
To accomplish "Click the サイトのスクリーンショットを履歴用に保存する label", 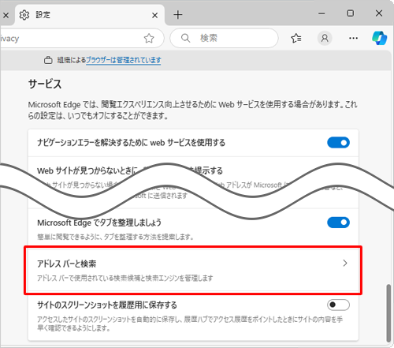I will pyautogui.click(x=107, y=305).
